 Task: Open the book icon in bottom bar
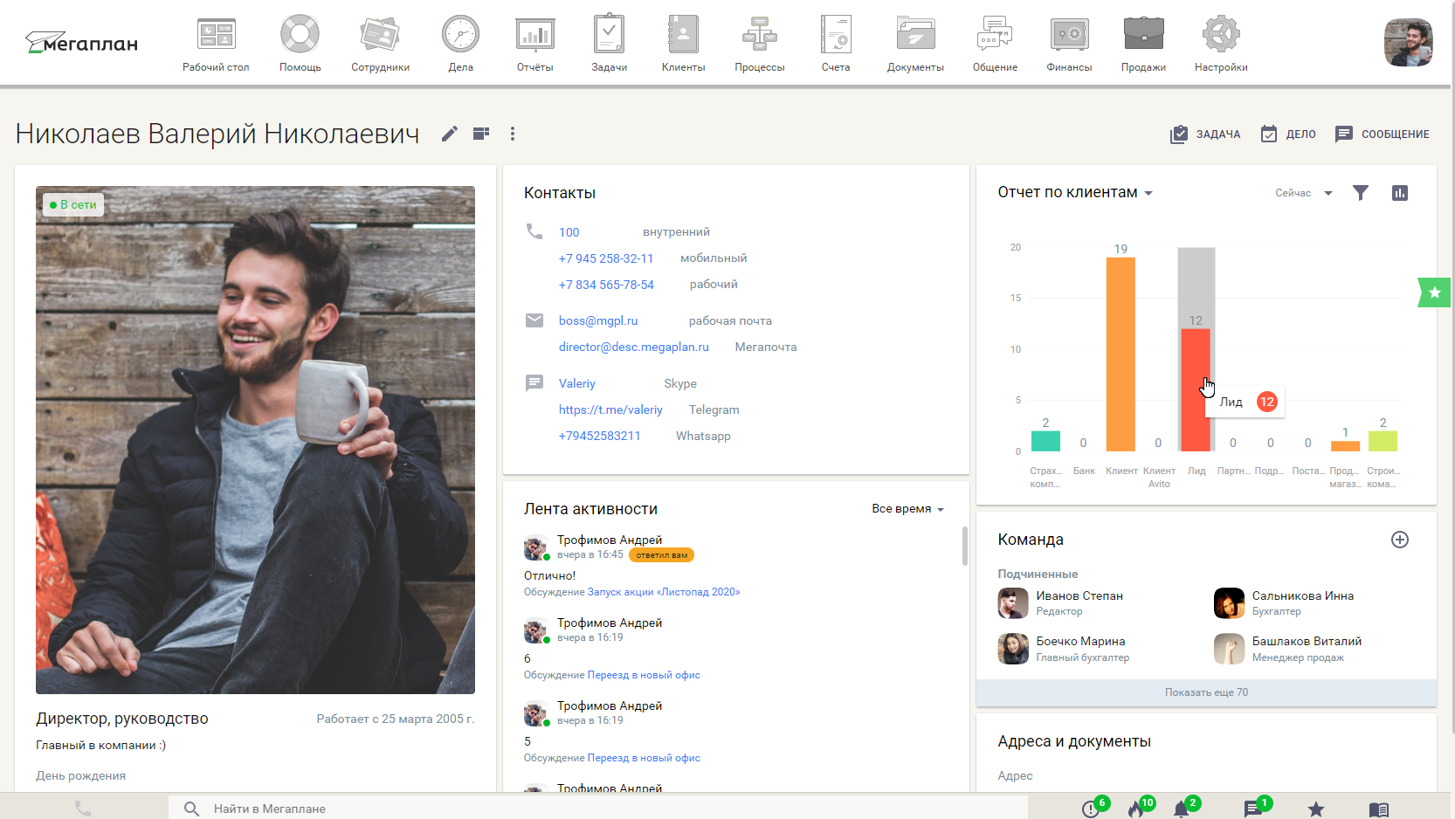pyautogui.click(x=1378, y=809)
